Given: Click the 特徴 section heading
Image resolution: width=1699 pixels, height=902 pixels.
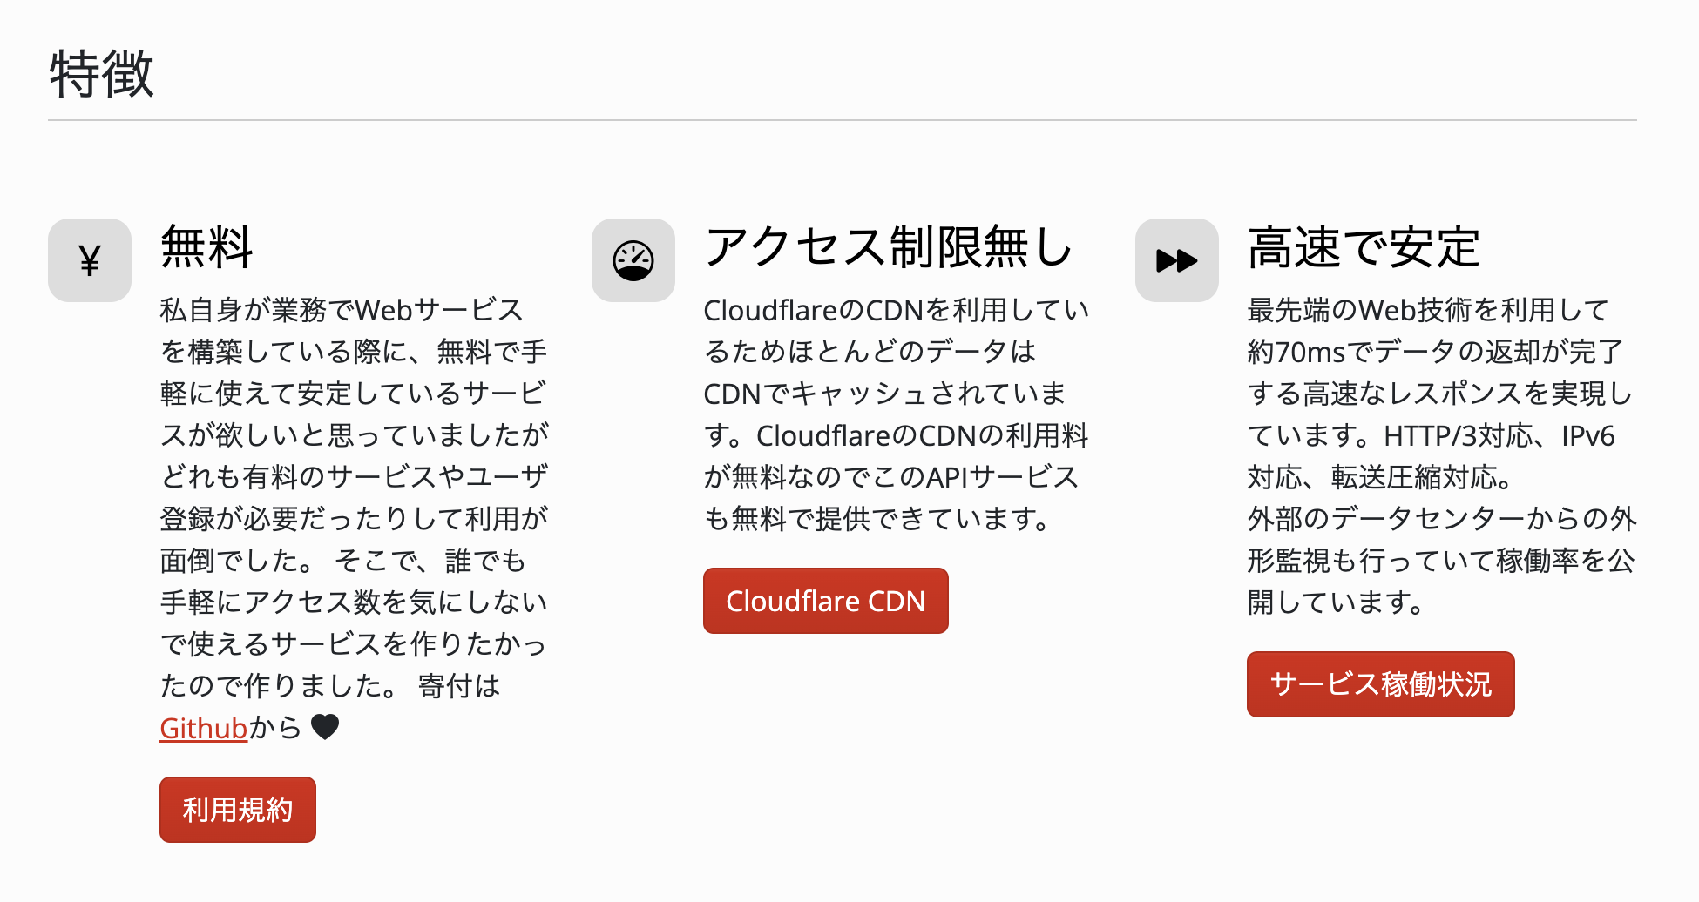Looking at the screenshot, I should (102, 74).
